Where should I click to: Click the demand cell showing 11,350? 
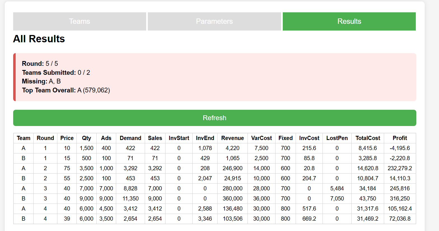[130, 199]
